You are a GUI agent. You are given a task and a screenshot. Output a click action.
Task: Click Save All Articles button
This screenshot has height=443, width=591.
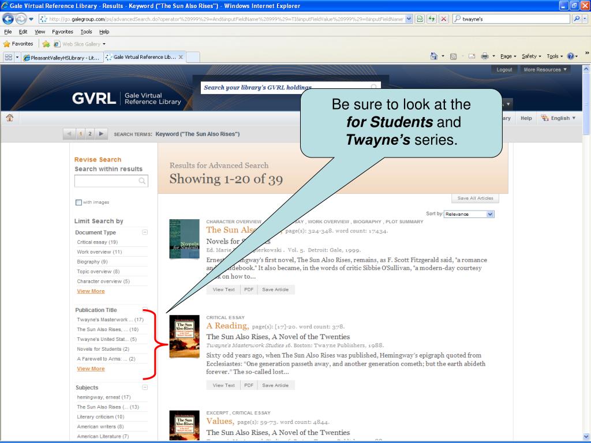476,198
